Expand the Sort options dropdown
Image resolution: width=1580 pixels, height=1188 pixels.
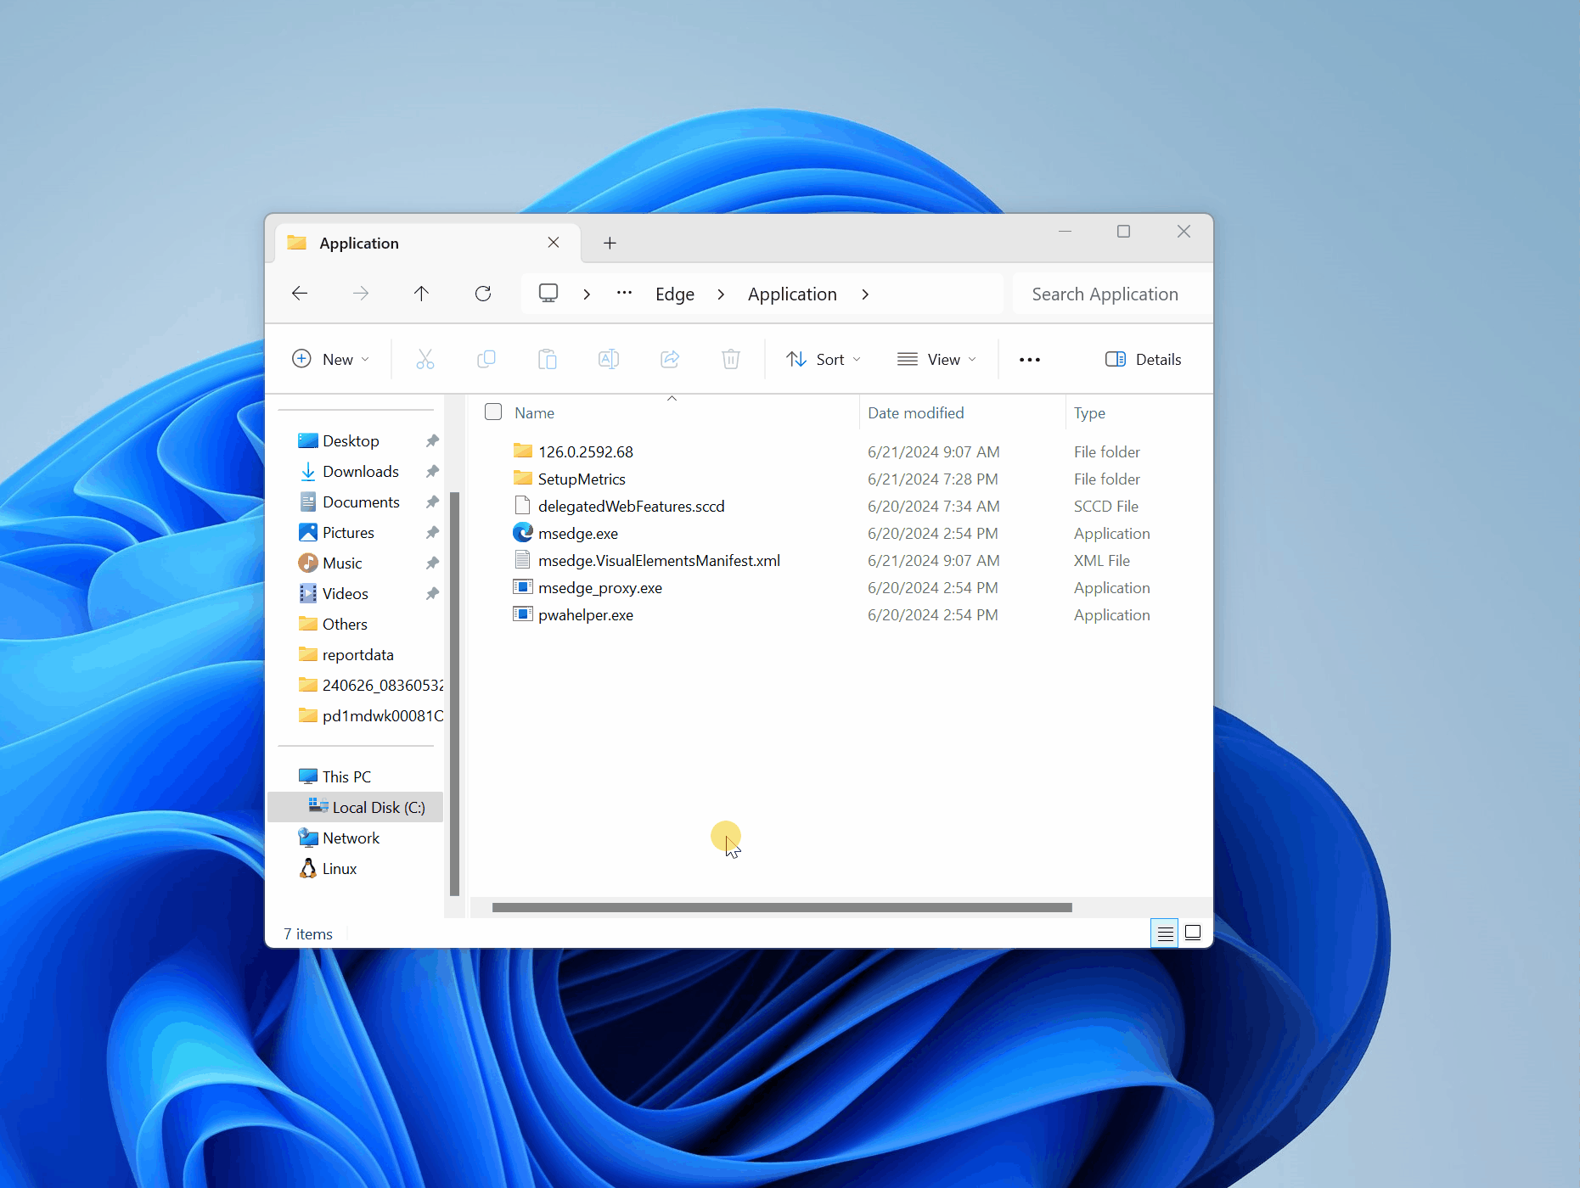tap(823, 359)
